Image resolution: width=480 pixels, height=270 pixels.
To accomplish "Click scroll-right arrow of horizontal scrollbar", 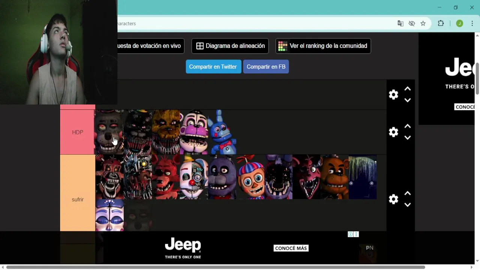I will [x=472, y=267].
